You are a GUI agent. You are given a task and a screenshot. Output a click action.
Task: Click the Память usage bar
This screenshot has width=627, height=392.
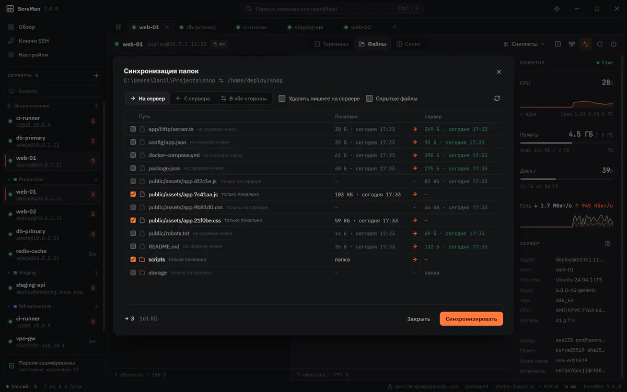(566, 142)
